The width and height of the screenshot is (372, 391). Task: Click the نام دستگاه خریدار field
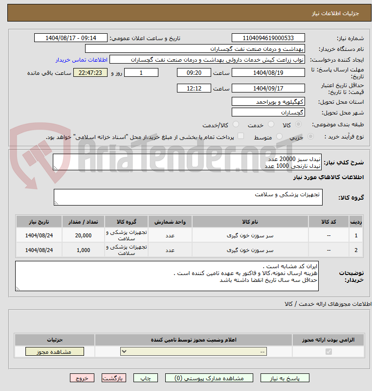[195, 48]
